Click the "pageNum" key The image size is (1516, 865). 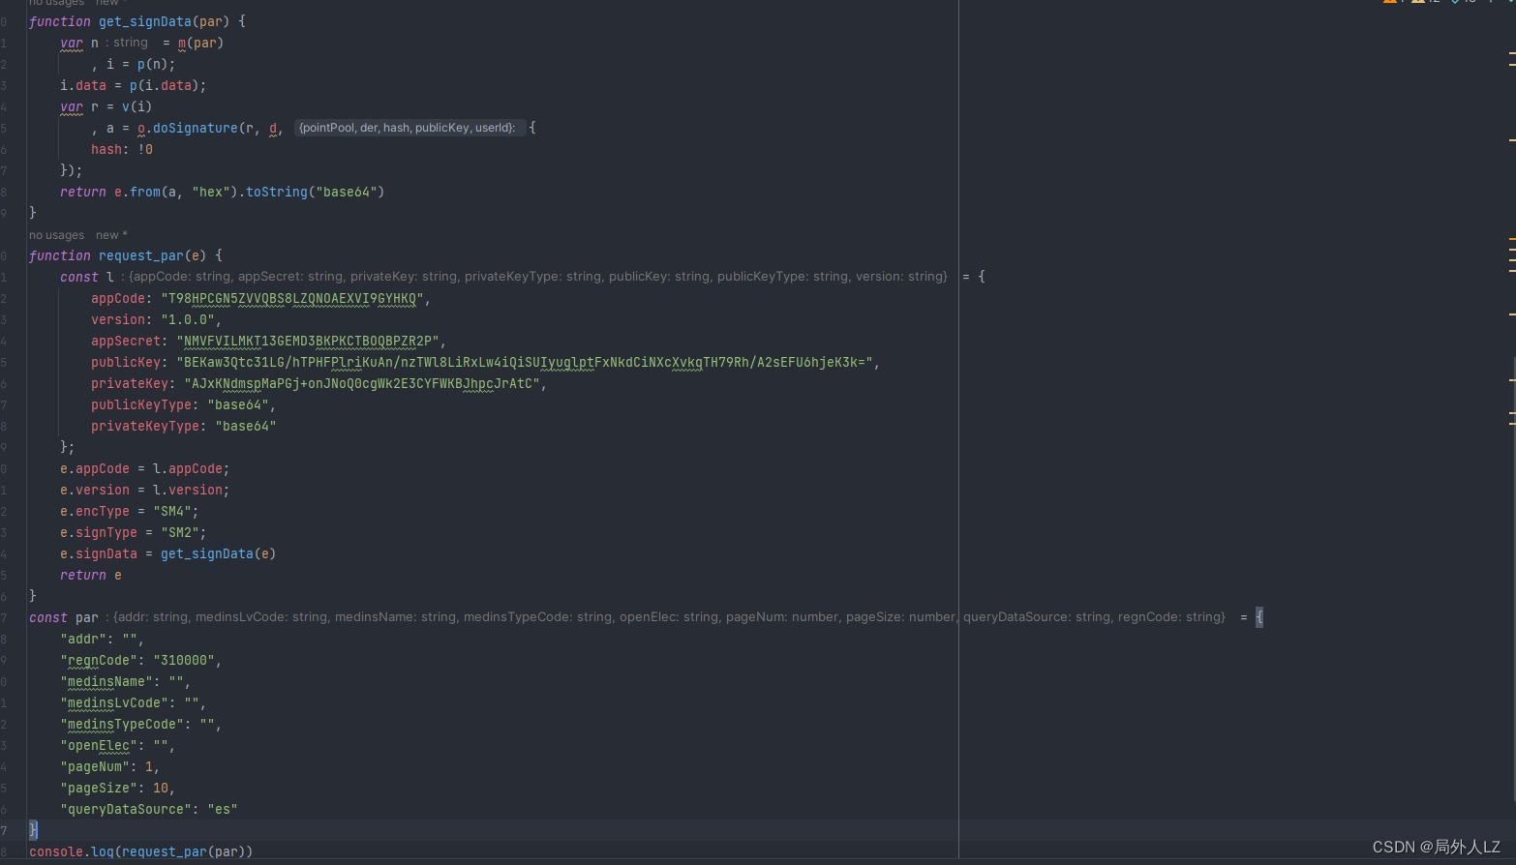pyautogui.click(x=95, y=766)
